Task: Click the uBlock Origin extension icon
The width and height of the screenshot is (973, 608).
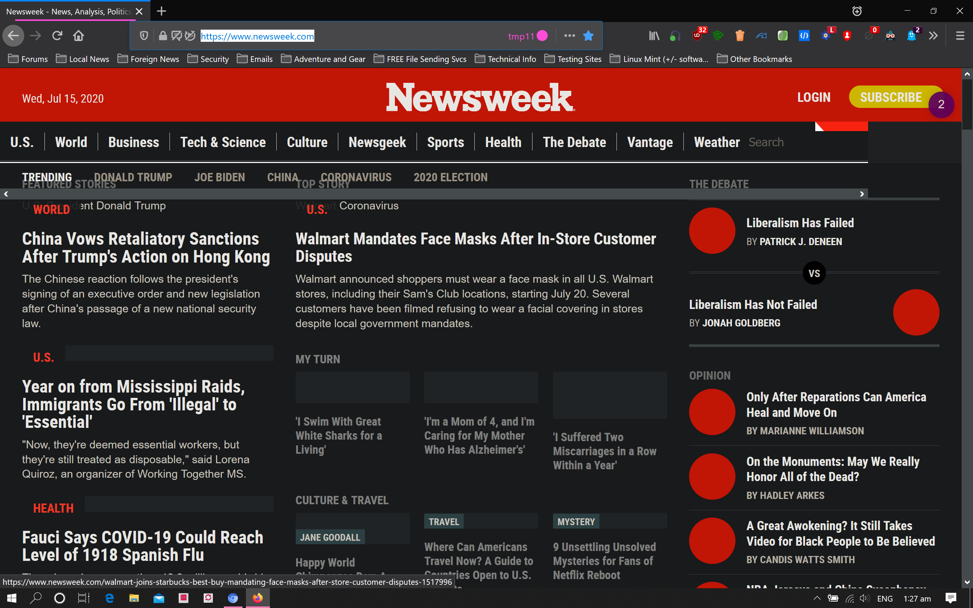Action: point(697,36)
